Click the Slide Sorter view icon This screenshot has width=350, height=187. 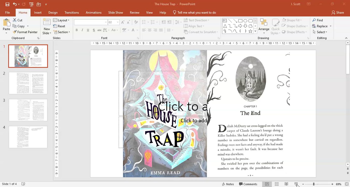pyautogui.click(x=277, y=184)
